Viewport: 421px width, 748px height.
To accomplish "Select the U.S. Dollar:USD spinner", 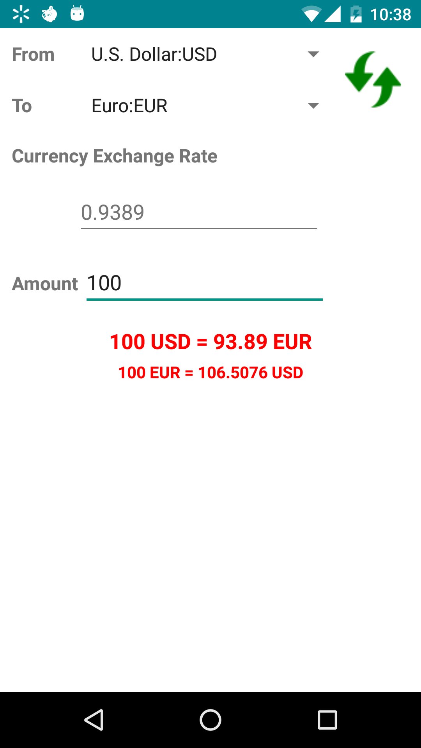I will (x=205, y=54).
